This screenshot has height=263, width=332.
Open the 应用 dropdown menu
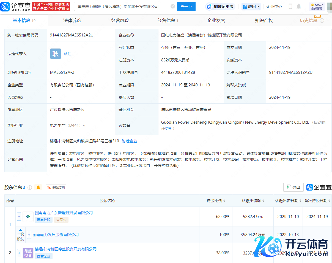(x=251, y=7)
